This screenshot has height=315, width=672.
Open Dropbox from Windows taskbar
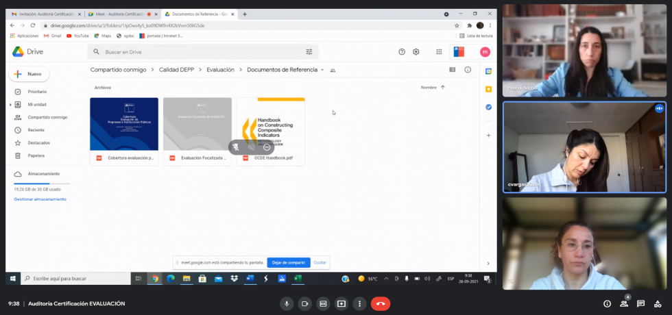[234, 279]
